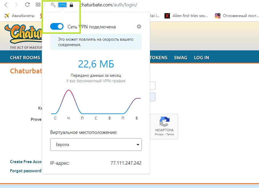Open the Авиабилеты bookmark

tap(19, 16)
